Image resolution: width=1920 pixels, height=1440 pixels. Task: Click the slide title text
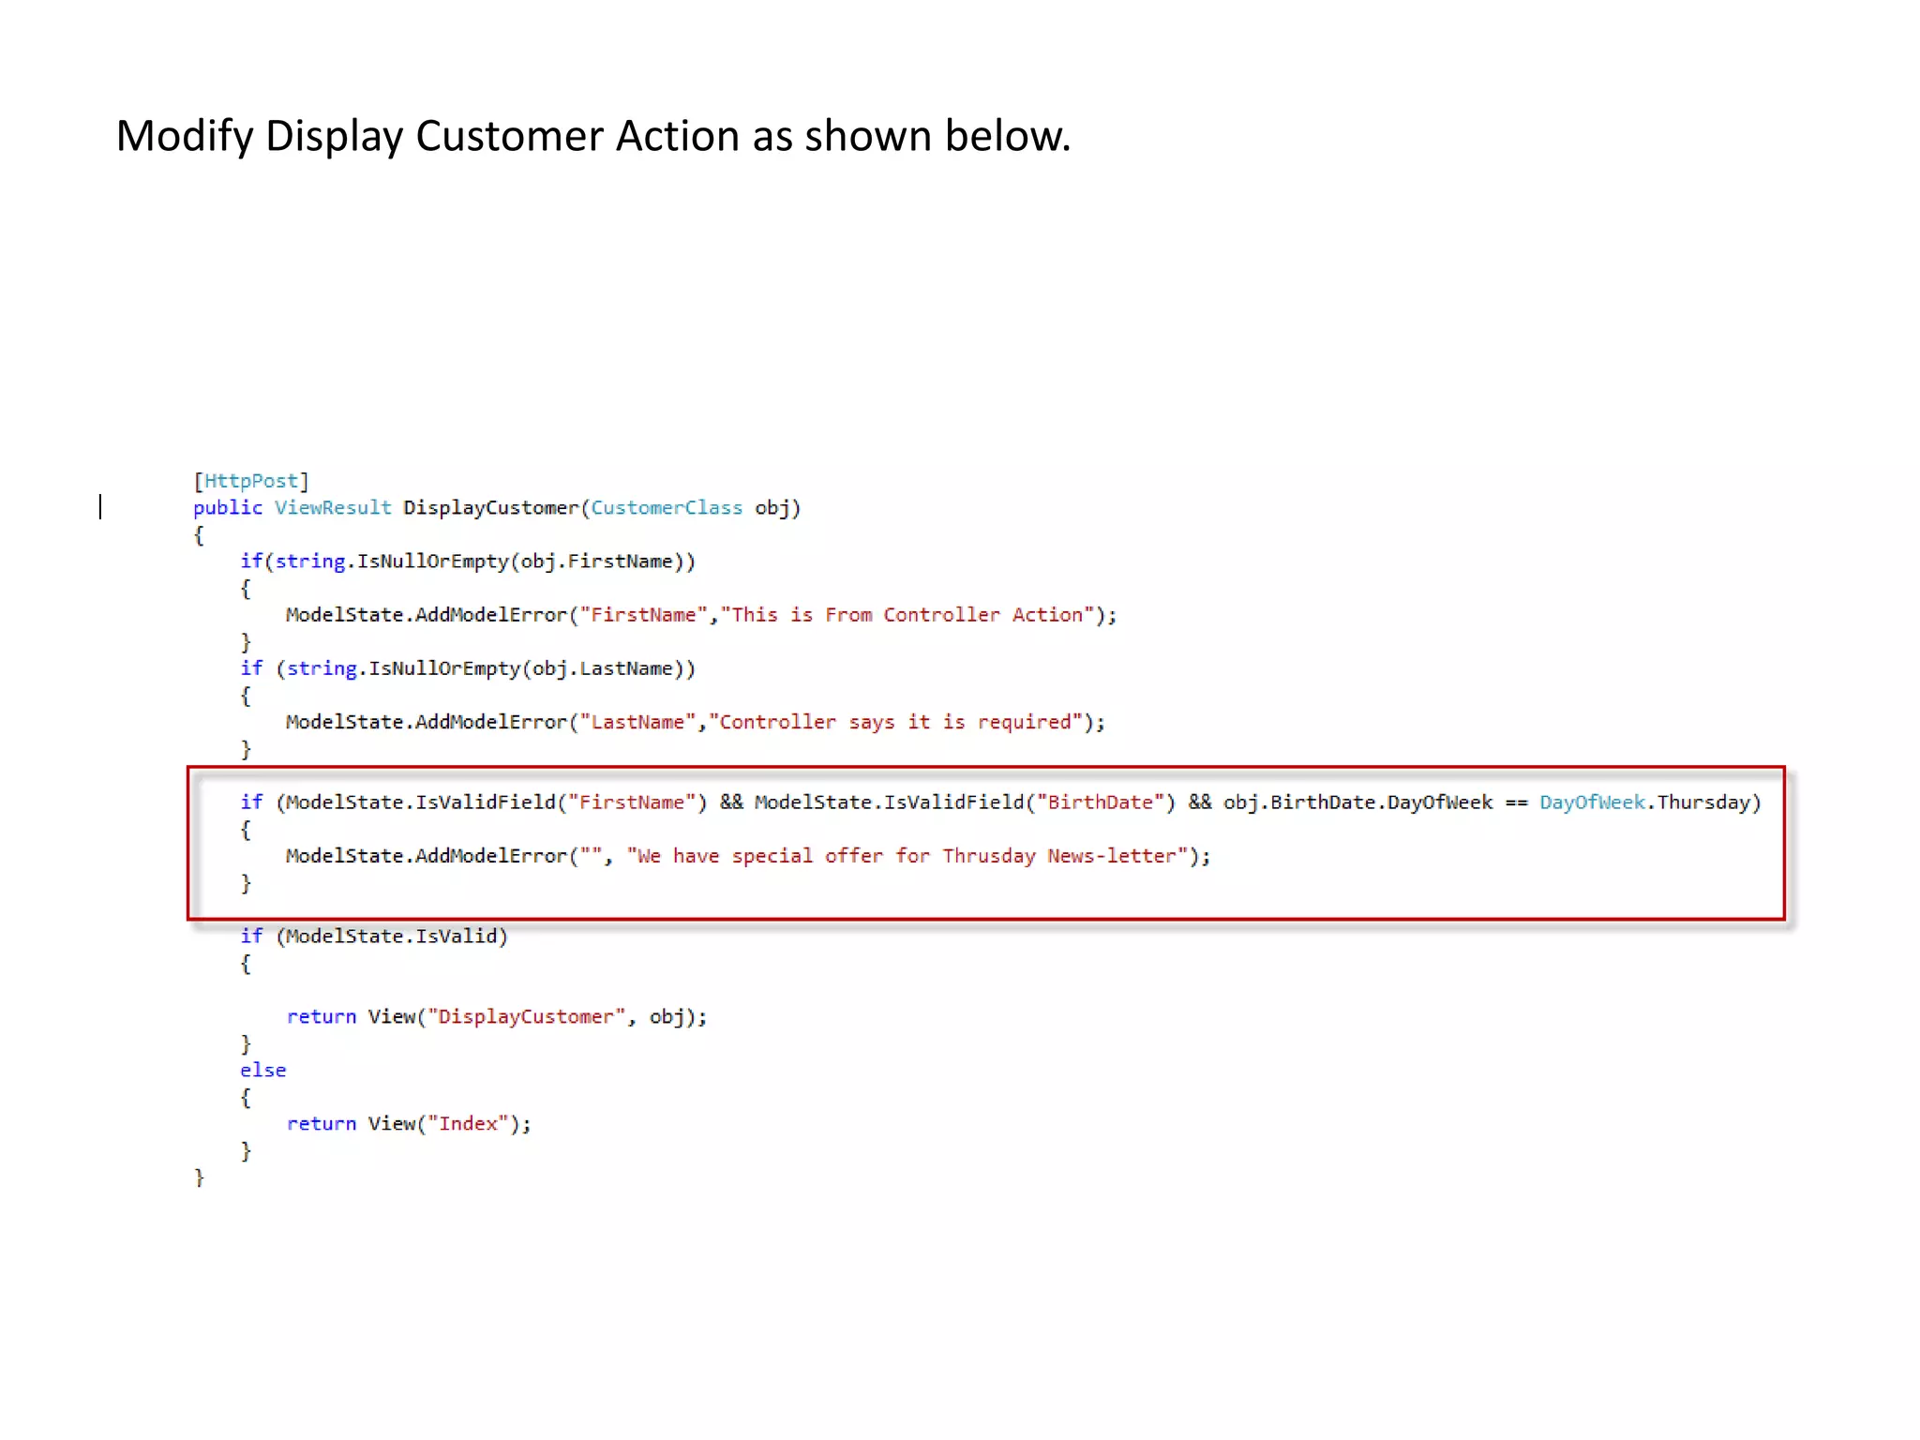[x=592, y=137]
